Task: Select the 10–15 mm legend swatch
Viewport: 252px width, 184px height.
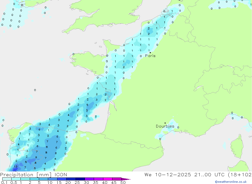Action: pyautogui.click(x=53, y=179)
